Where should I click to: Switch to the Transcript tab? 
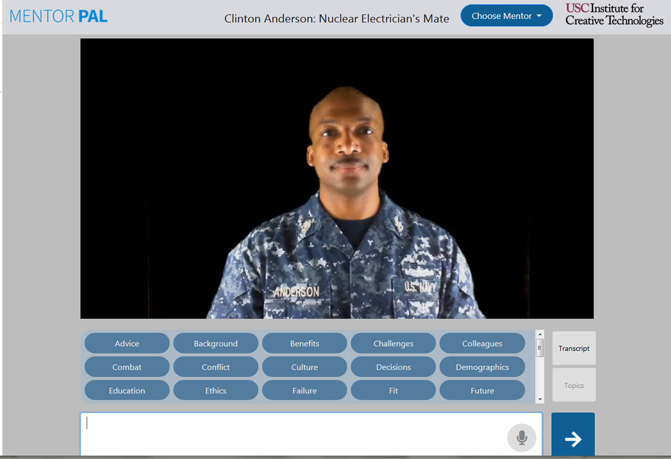(573, 348)
